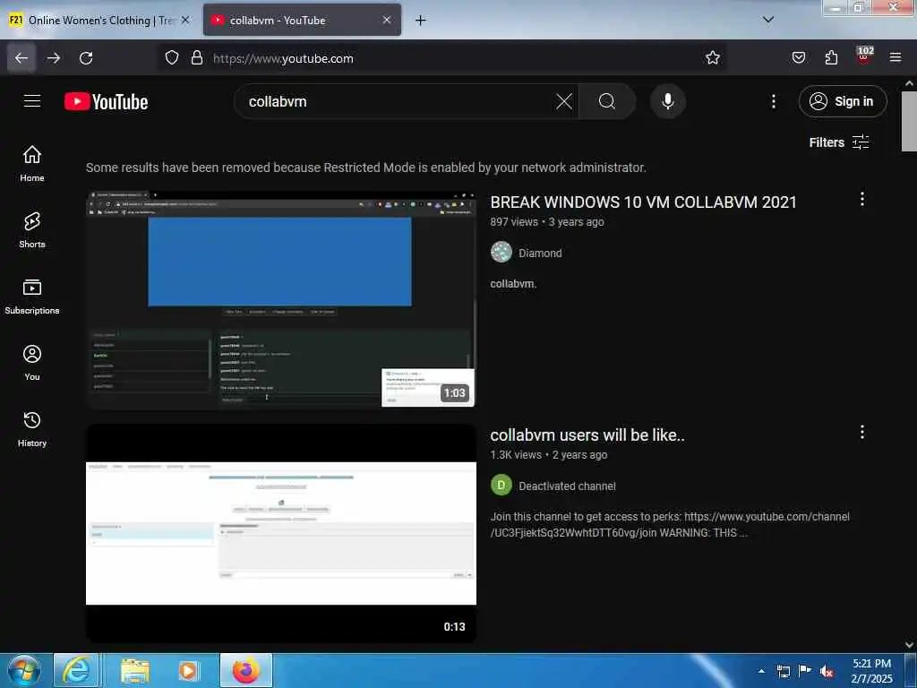
Task: Click the muted volume tray icon
Action: coord(827,672)
